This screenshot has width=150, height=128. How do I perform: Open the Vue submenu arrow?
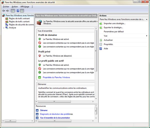click(x=146, y=36)
